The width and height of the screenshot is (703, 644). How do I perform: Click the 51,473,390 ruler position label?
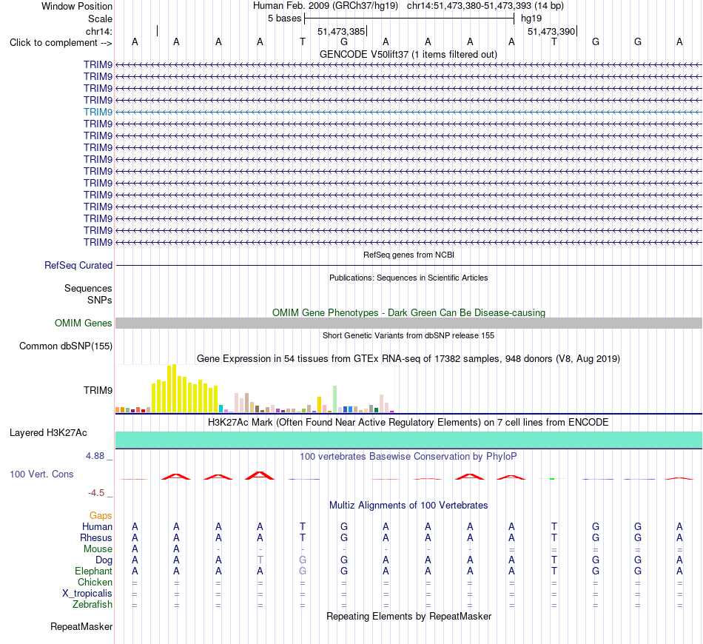click(x=551, y=31)
